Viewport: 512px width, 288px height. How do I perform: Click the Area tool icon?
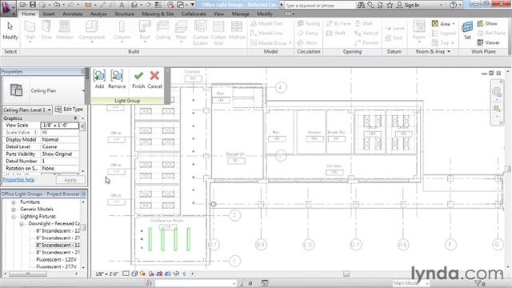pos(435,23)
